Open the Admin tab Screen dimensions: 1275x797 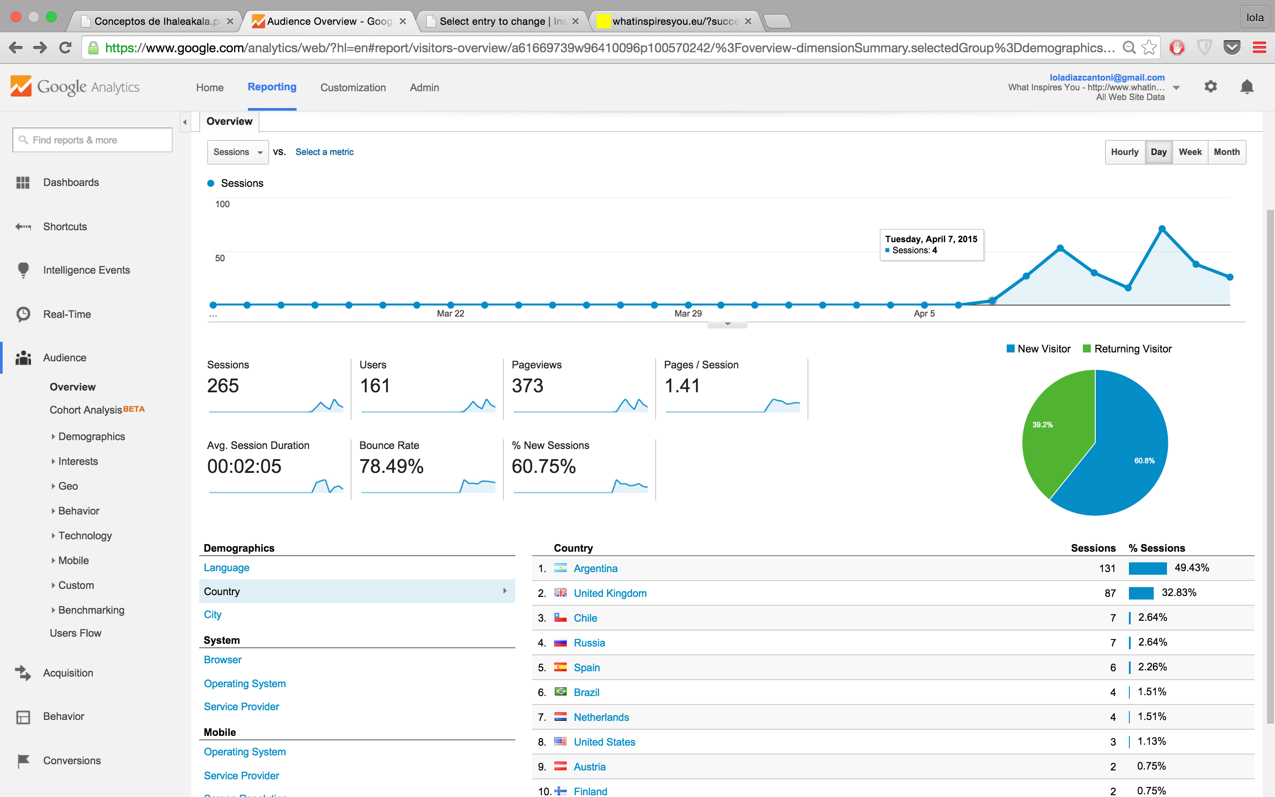coord(424,88)
